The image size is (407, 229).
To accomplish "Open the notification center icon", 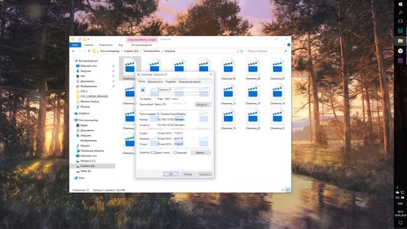I will (400, 223).
